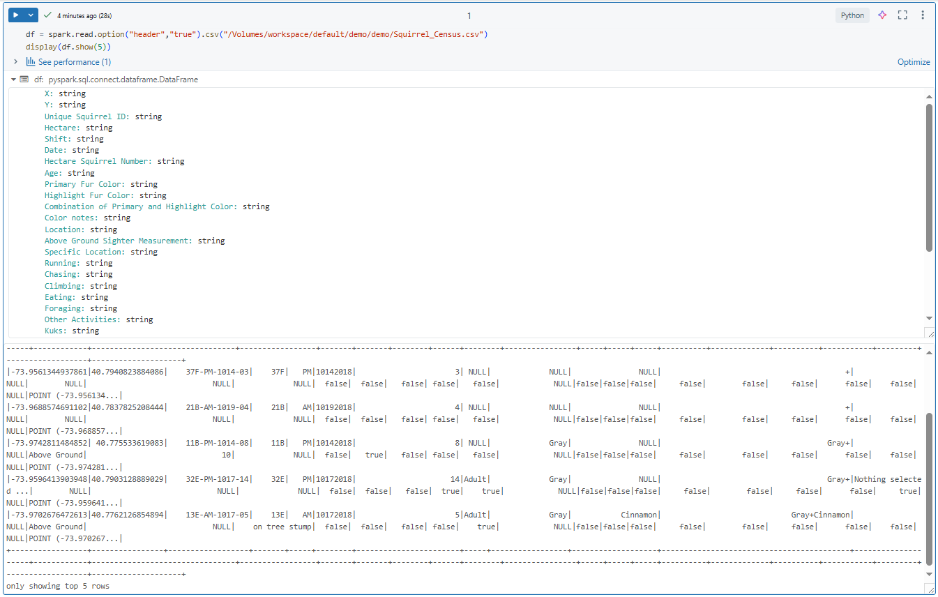Expand the cell to full screen
The height and width of the screenshot is (597, 938).
[902, 15]
